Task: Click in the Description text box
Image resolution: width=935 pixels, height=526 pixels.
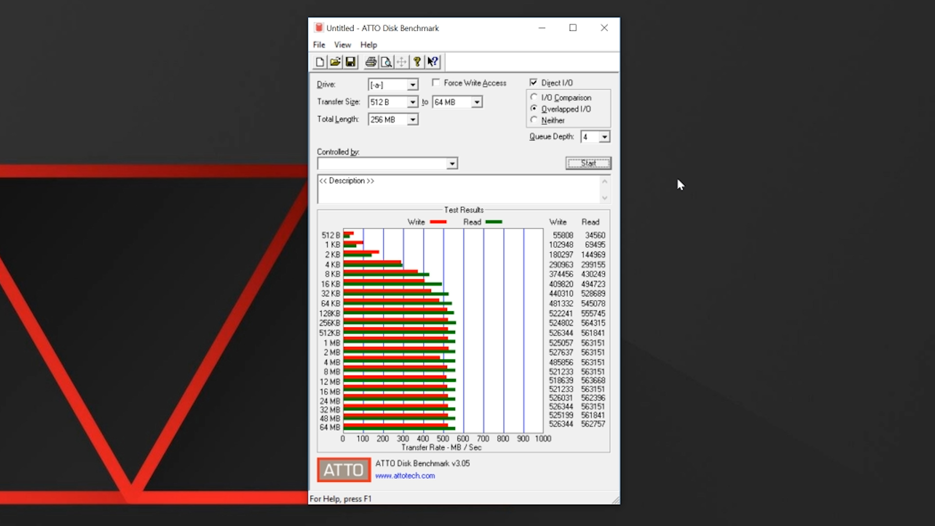Action: 459,189
